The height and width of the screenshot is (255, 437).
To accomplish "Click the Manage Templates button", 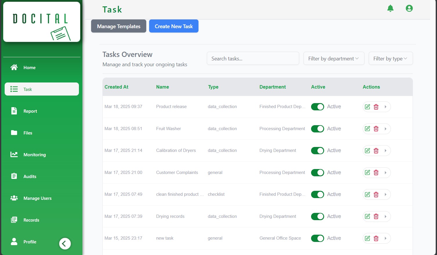I will pos(119,26).
